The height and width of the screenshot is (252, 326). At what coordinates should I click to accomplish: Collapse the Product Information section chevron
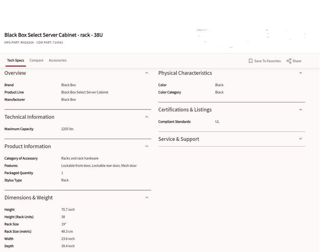pyautogui.click(x=147, y=146)
